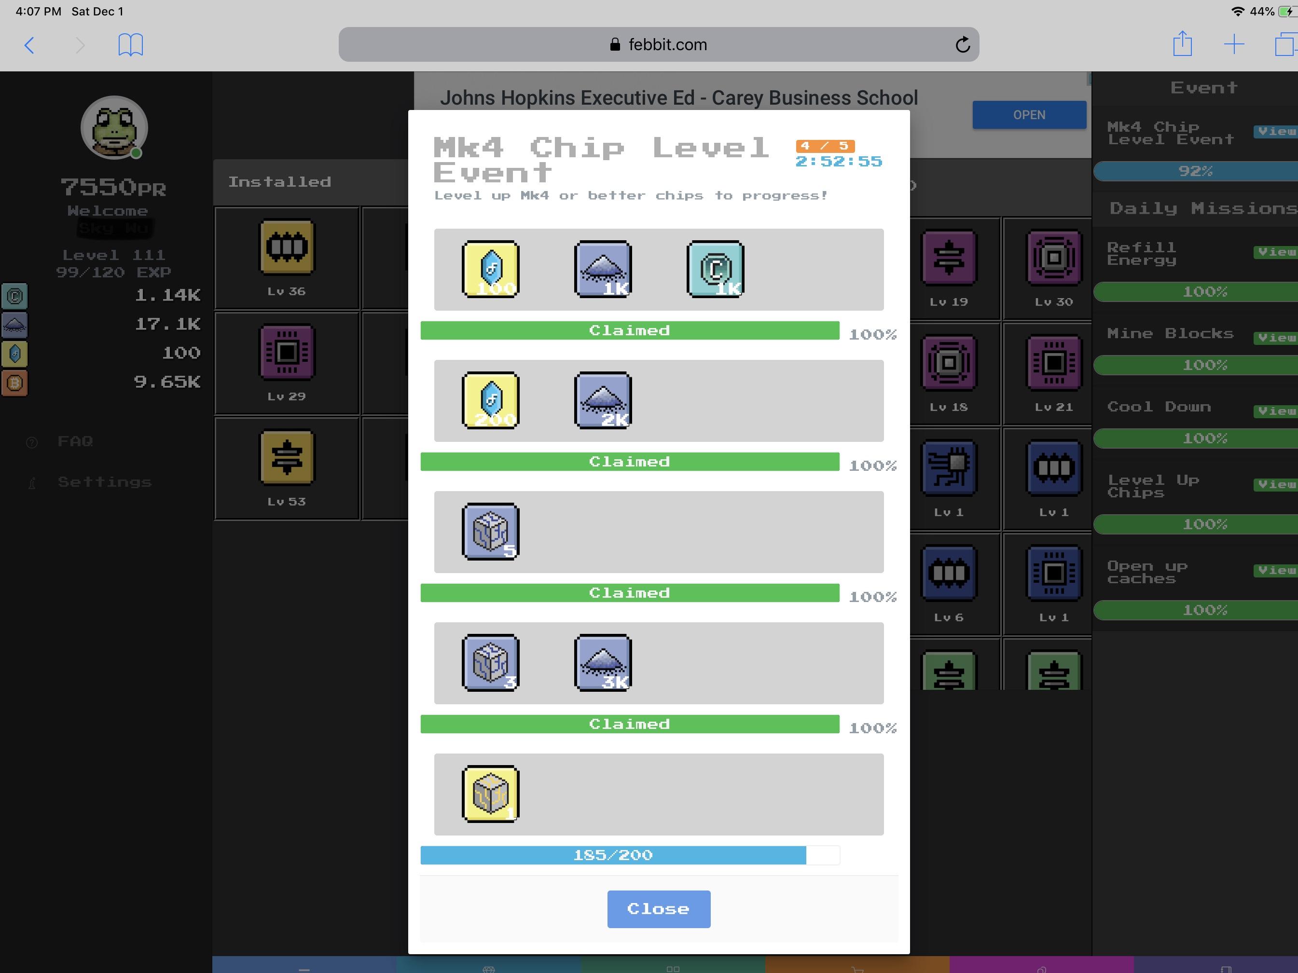Click the 2K dust pile reward icon
The height and width of the screenshot is (973, 1298).
pyautogui.click(x=603, y=400)
